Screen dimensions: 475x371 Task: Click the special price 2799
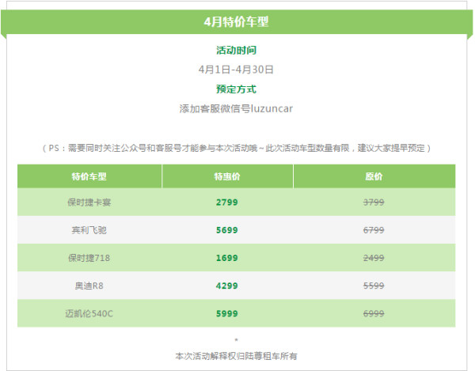[227, 203]
